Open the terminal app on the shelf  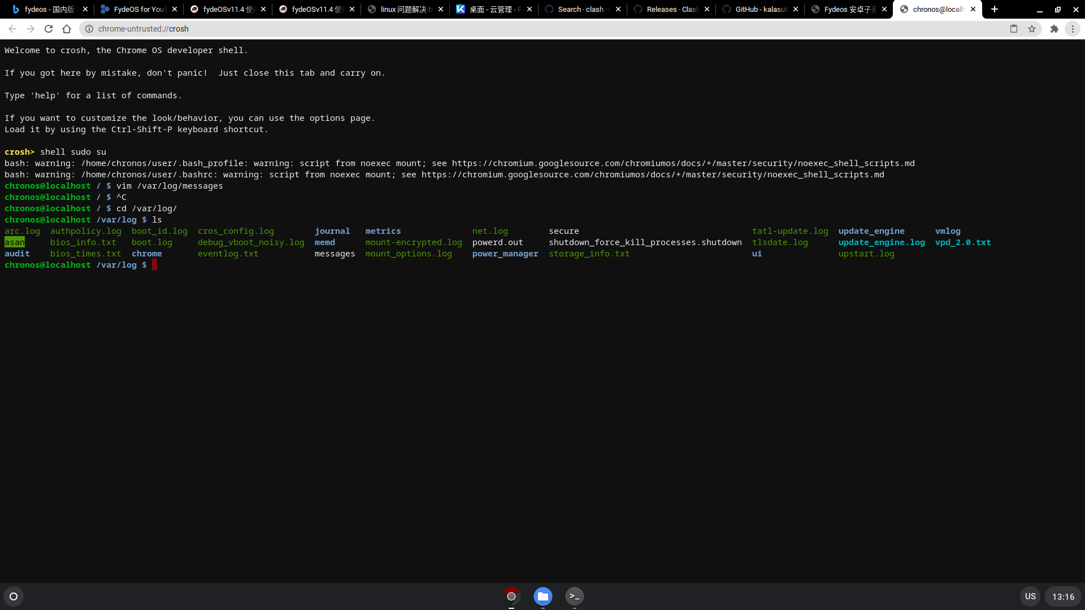575,596
